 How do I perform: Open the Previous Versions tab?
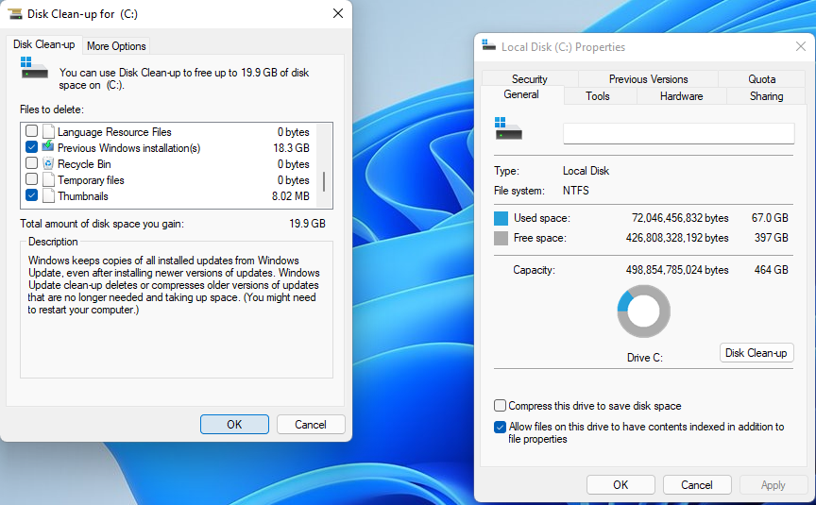[649, 79]
